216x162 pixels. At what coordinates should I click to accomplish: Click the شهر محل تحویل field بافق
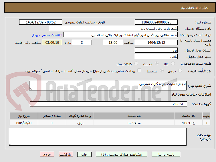coord(156,56)
